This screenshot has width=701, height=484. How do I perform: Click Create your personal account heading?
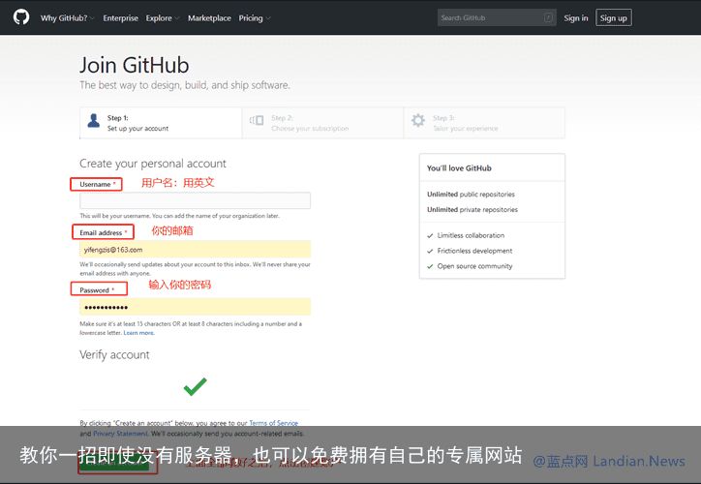(x=153, y=164)
